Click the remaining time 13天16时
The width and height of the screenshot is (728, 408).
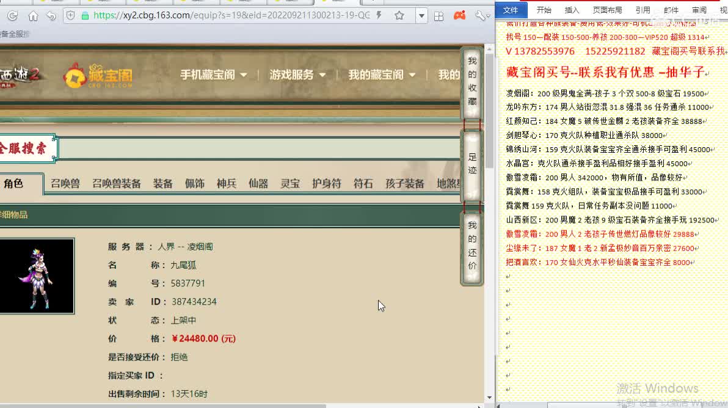tap(189, 394)
